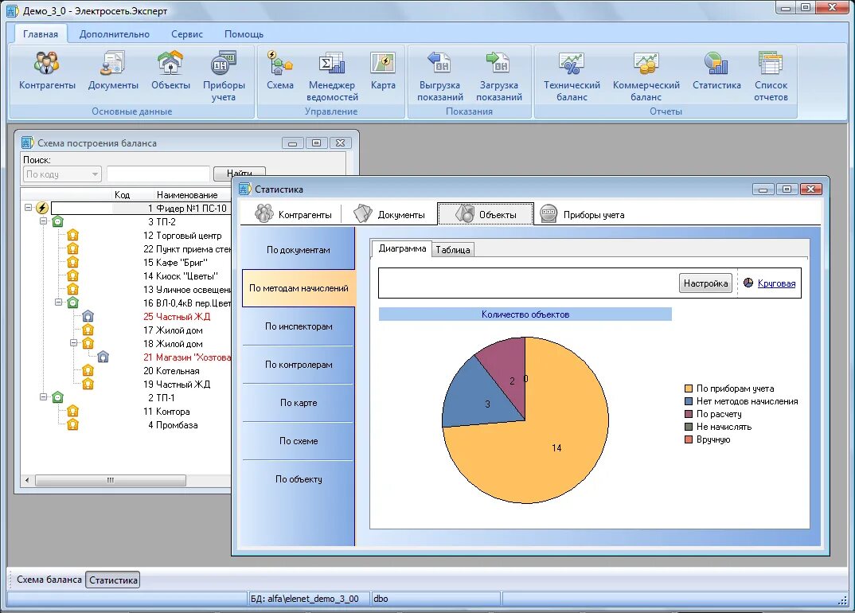The height and width of the screenshot is (613, 855).
Task: Open the Карта view
Action: [383, 71]
